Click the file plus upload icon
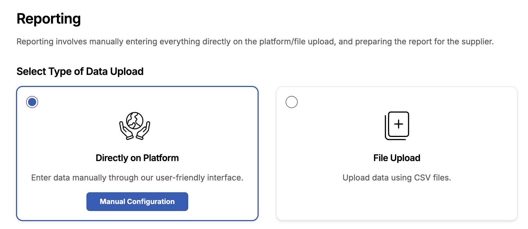 [397, 126]
